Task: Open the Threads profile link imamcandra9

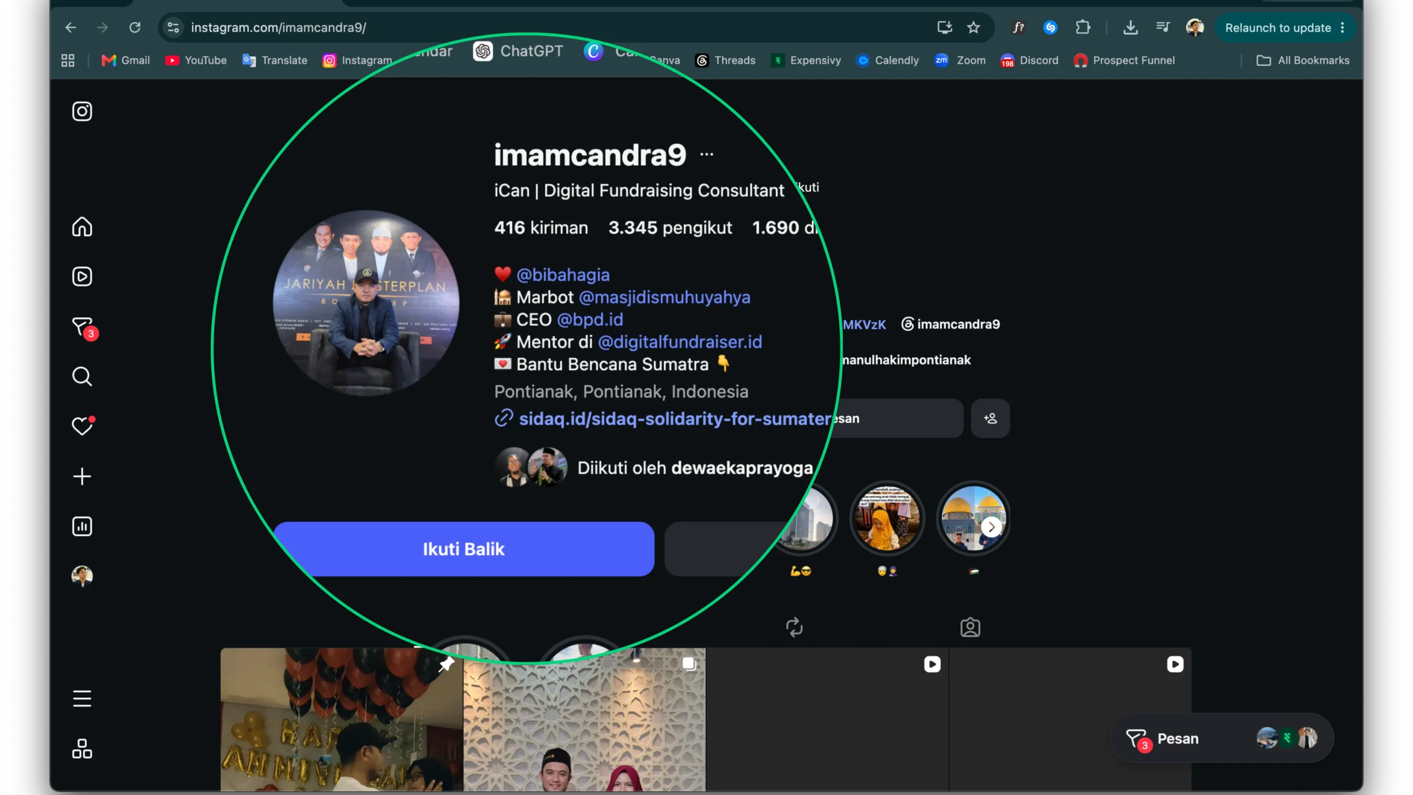Action: point(950,324)
